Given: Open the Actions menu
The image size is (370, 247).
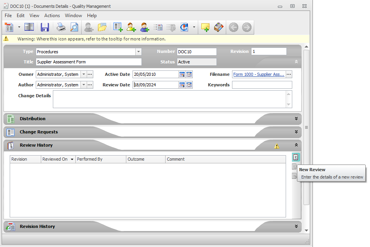Looking at the screenshot, I should (x=52, y=16).
